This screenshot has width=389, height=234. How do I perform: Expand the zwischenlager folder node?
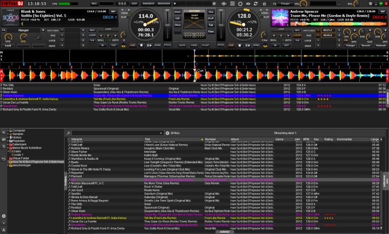pos(8,165)
